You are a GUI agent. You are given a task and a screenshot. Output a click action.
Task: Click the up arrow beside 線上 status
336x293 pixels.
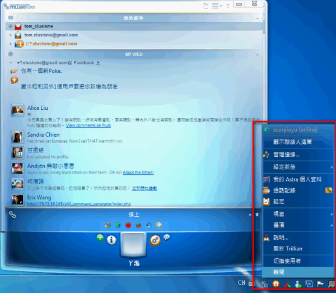pyautogui.click(x=250, y=215)
